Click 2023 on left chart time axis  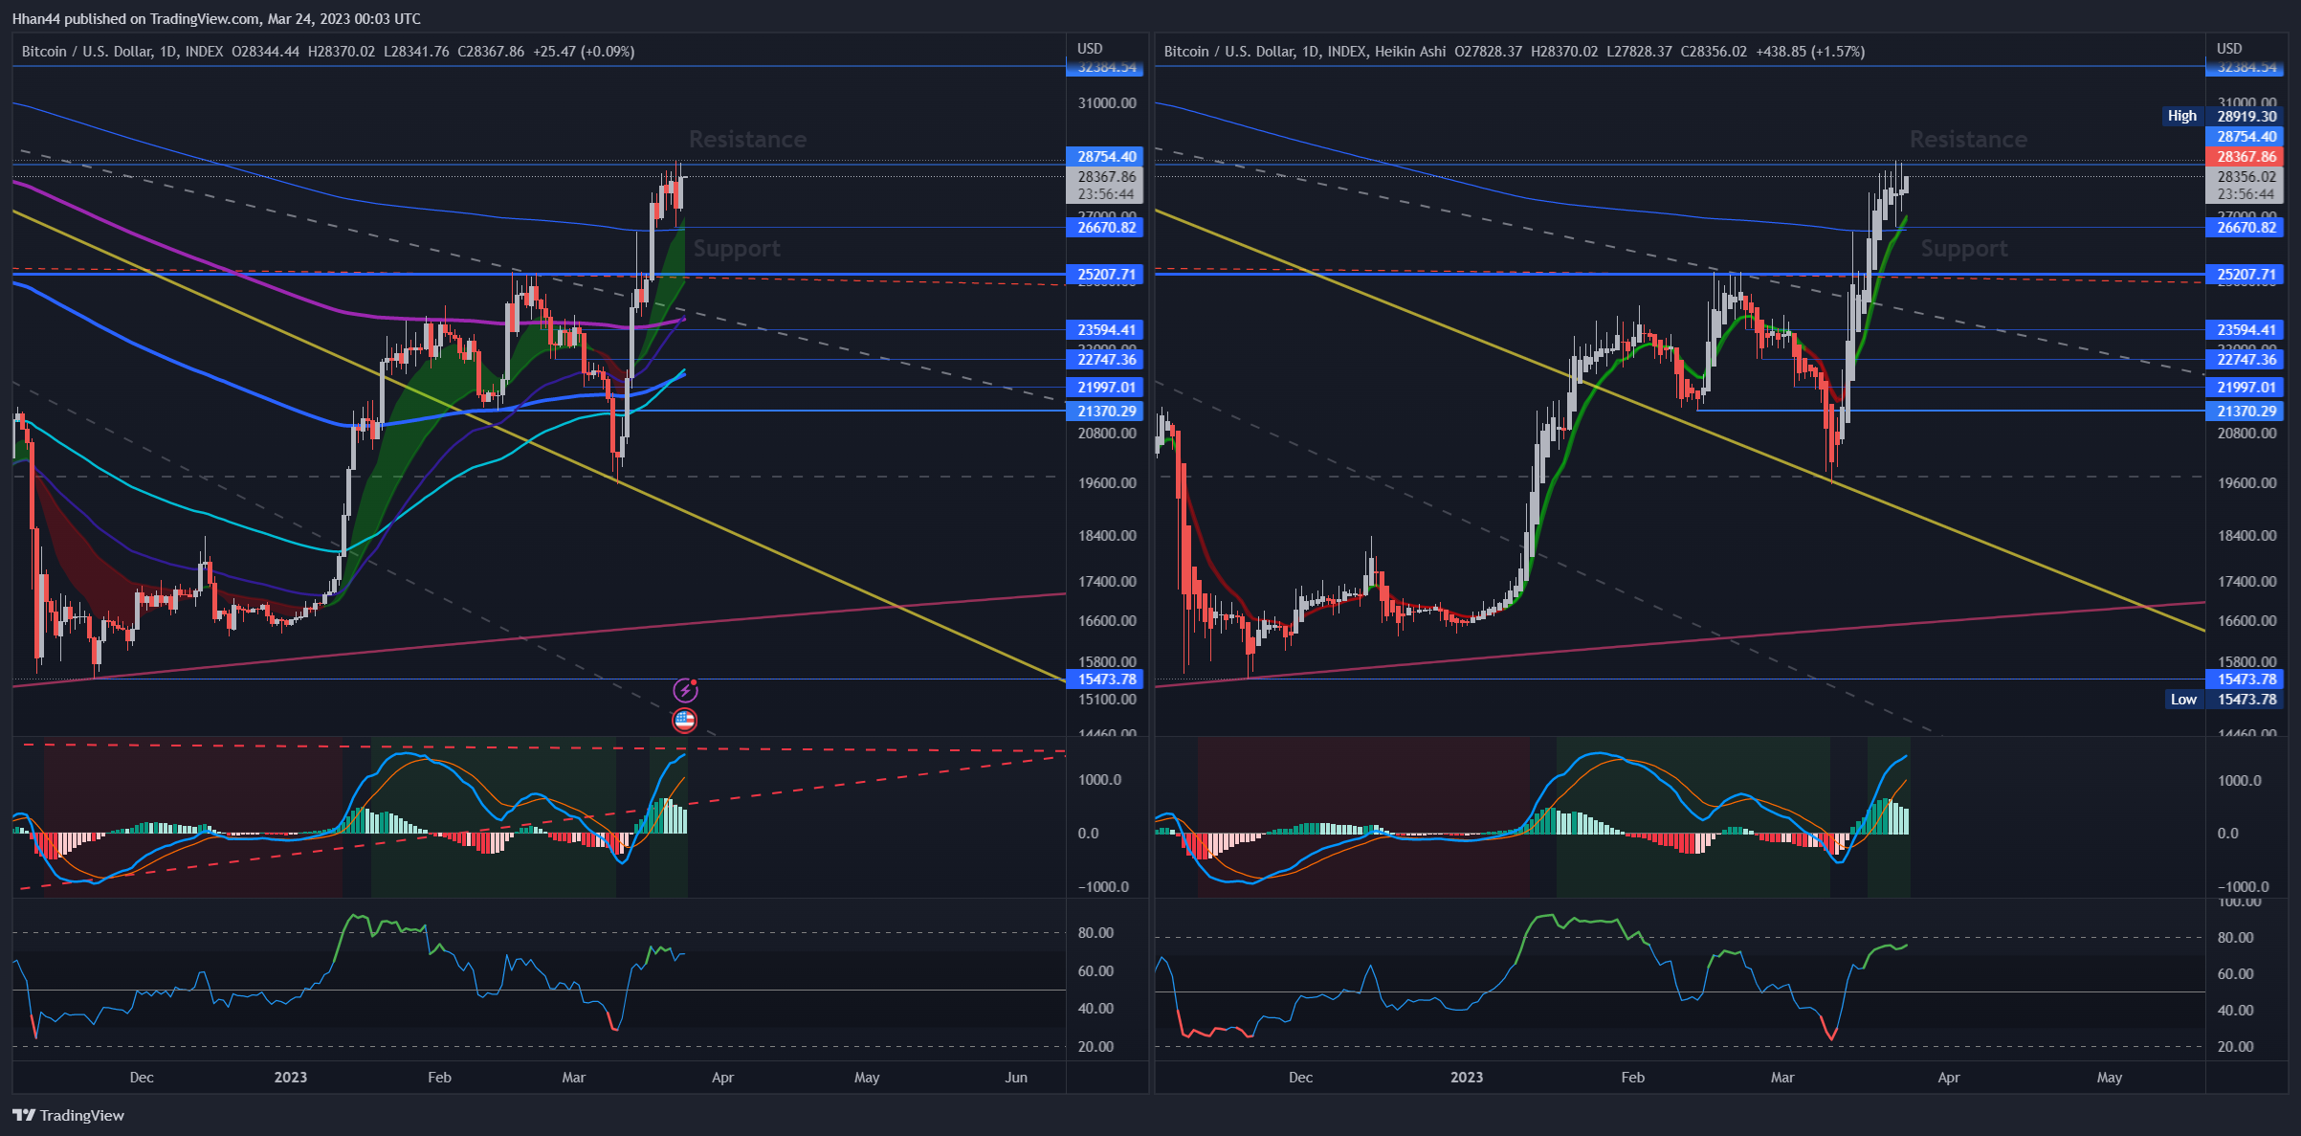tap(291, 1078)
